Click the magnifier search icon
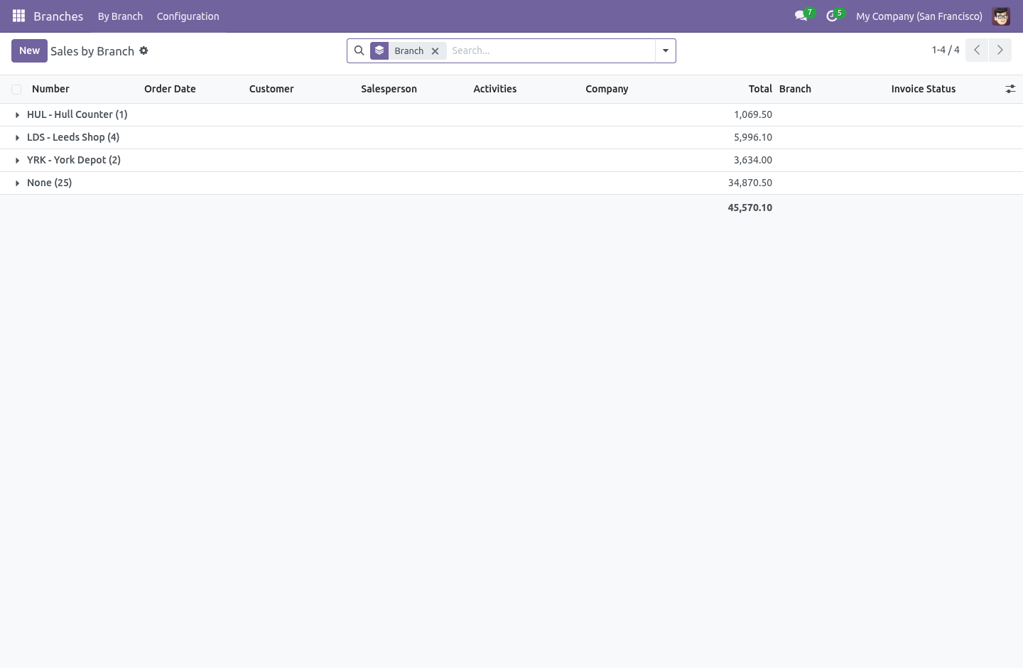The width and height of the screenshot is (1023, 668). [x=359, y=50]
